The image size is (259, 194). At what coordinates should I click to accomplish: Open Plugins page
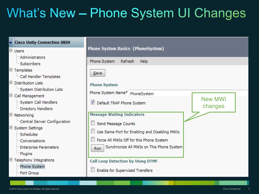point(26,154)
